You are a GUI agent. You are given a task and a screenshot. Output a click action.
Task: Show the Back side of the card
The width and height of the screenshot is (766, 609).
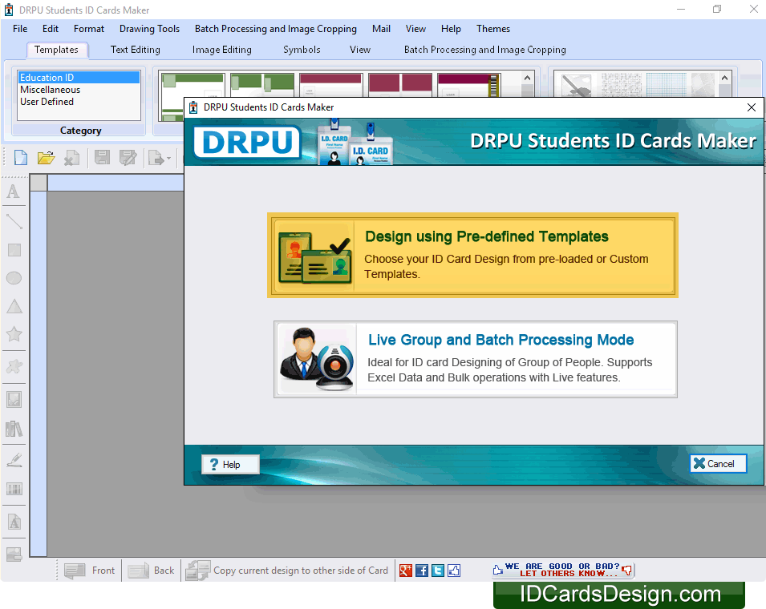click(151, 571)
